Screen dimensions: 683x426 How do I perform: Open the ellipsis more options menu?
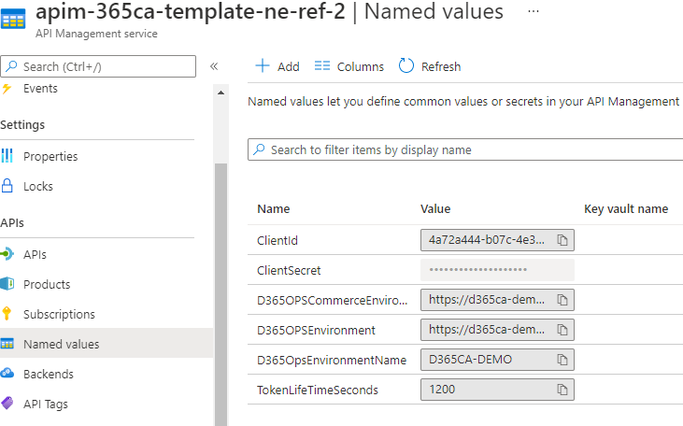point(534,12)
